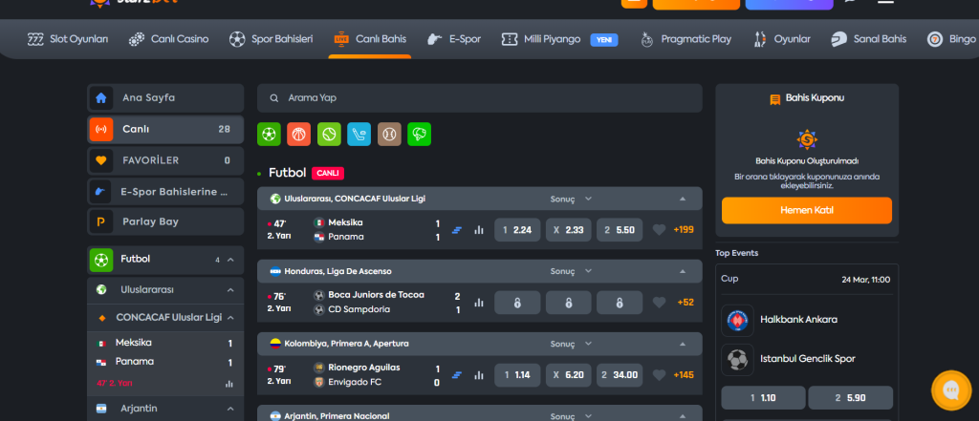Click sidebar stats icon under Meksika Panama
This screenshot has height=421, width=979.
click(229, 384)
